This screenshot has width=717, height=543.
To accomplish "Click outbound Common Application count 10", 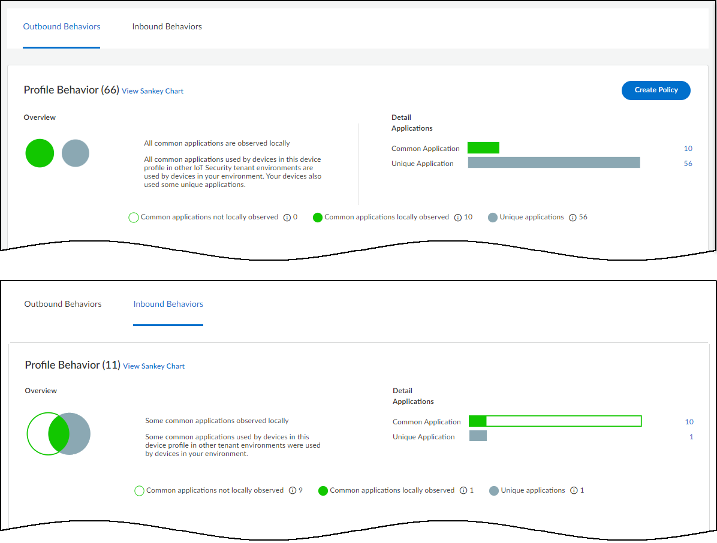I will tap(688, 149).
